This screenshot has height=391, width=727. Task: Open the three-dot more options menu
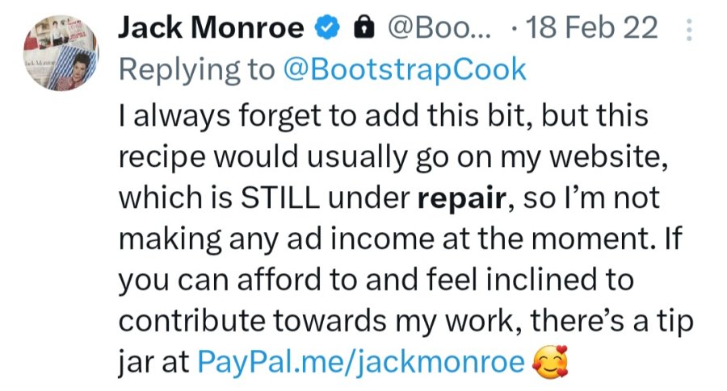click(689, 30)
